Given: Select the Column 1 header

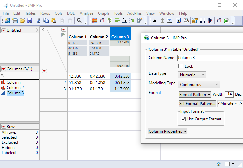Looking at the screenshot, I should pos(78,37).
